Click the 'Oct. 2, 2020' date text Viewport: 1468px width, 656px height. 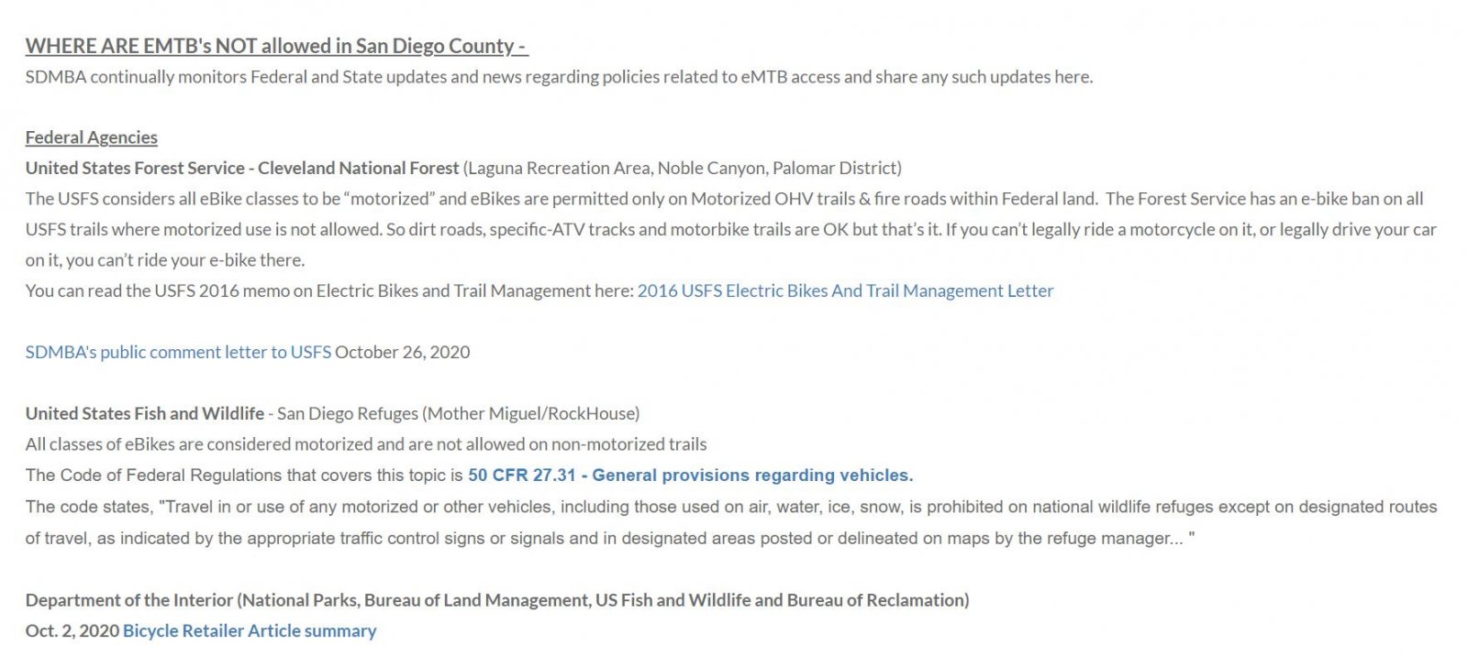(72, 630)
